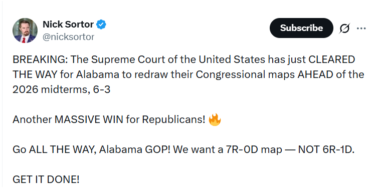Screen dimensions: 376x188
Task: Subscribe to Nick Sortor
Action: click(x=301, y=28)
